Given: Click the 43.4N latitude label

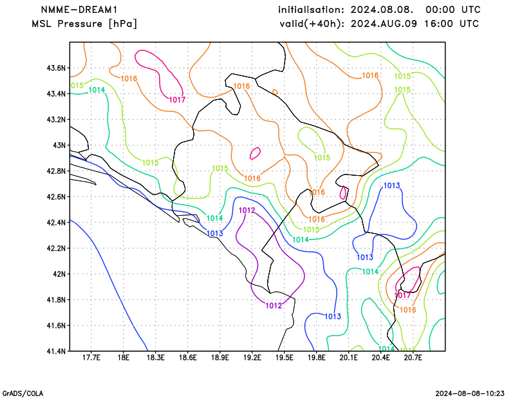Looking at the screenshot, I should (x=57, y=93).
